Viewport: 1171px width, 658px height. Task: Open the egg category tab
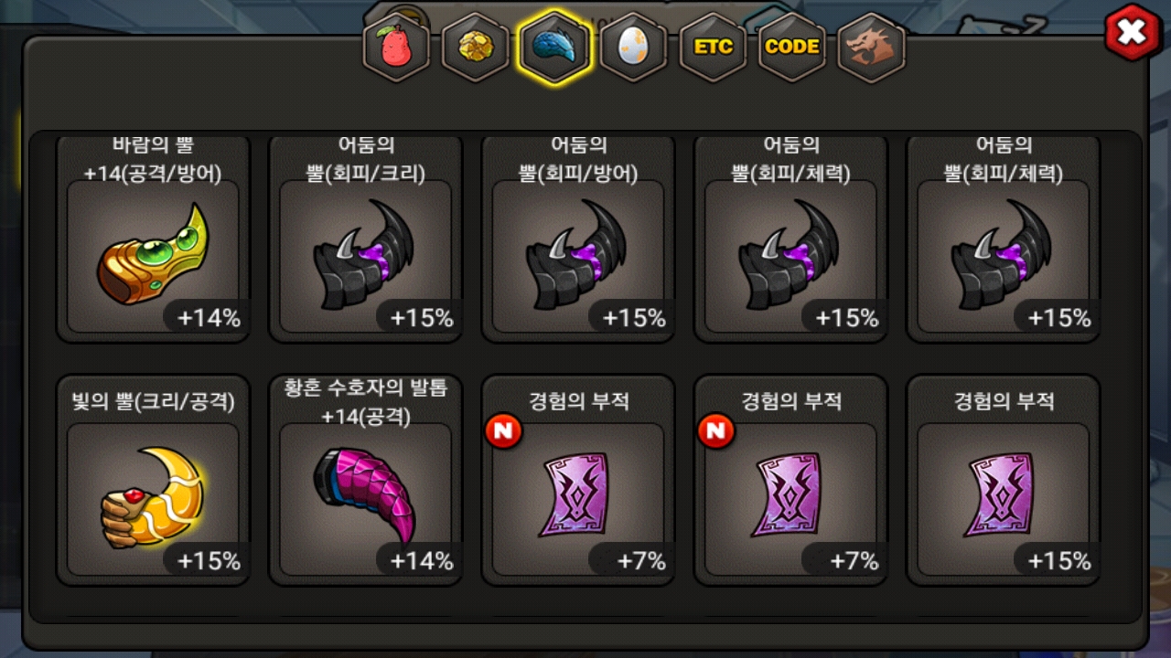point(633,48)
